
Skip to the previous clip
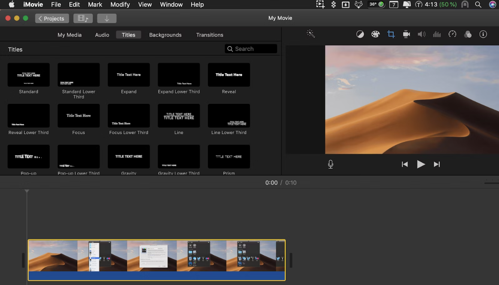405,164
